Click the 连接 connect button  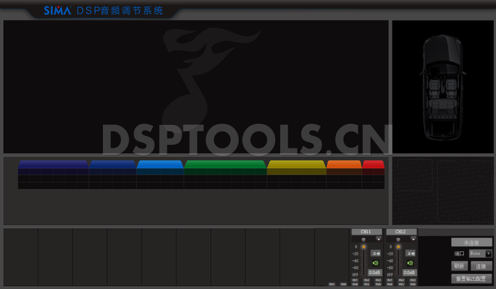(x=481, y=266)
